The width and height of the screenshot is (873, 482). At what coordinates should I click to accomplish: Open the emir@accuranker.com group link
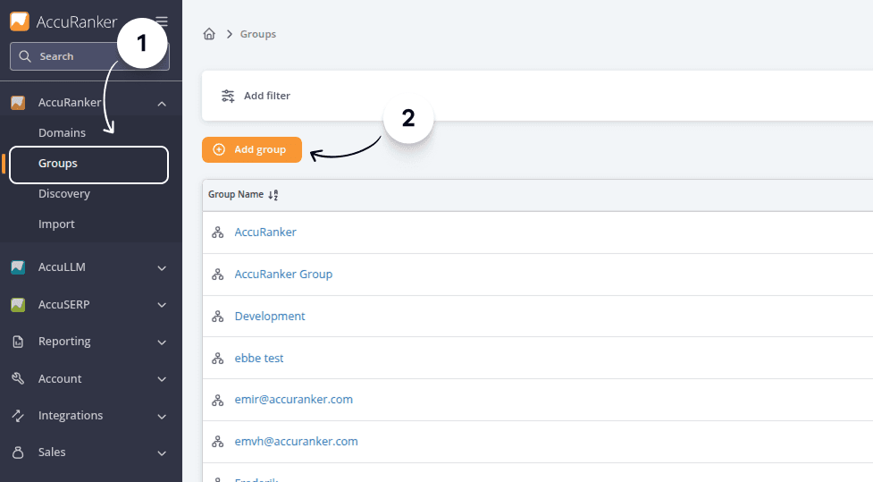294,400
